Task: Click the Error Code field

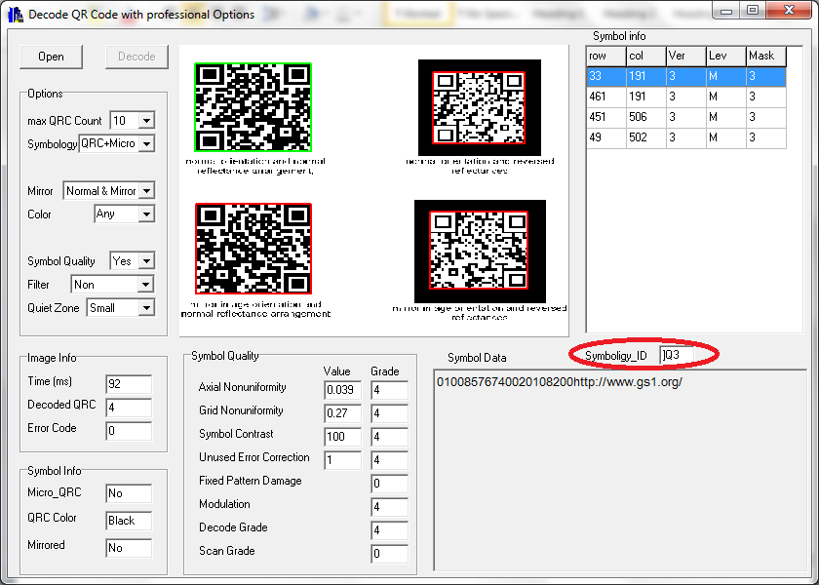Action: pyautogui.click(x=129, y=431)
